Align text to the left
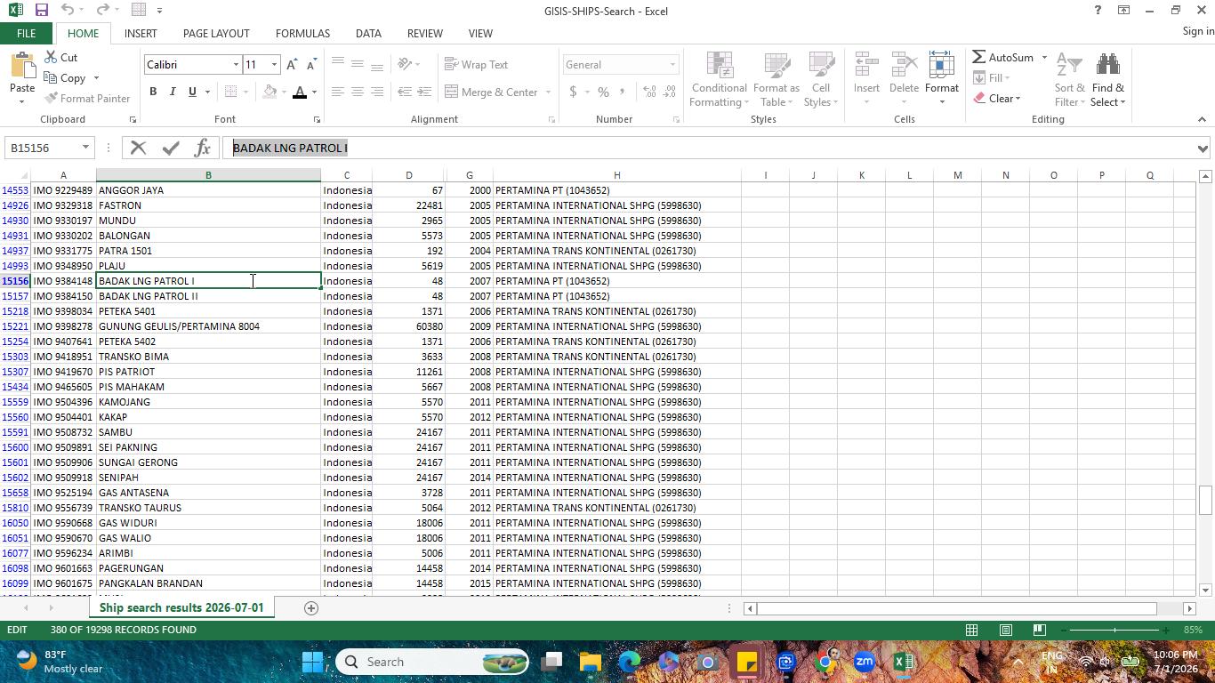1215x683 pixels. click(337, 92)
